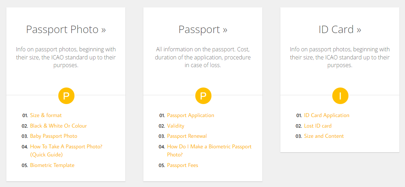Open the Passport Photo » heading
Image resolution: width=405 pixels, height=187 pixels.
[66, 29]
